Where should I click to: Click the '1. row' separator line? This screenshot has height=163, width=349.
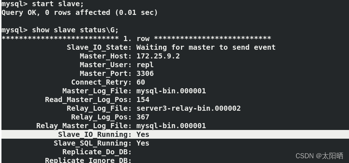pyautogui.click(x=136, y=38)
